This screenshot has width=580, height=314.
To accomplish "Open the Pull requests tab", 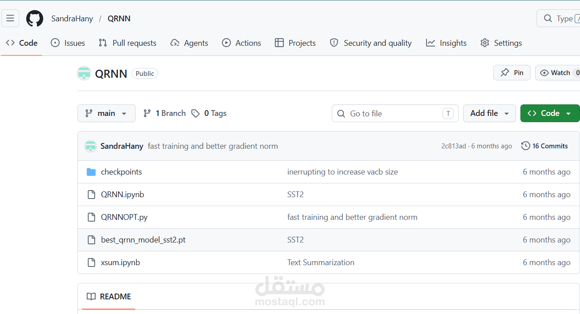I will pos(128,43).
